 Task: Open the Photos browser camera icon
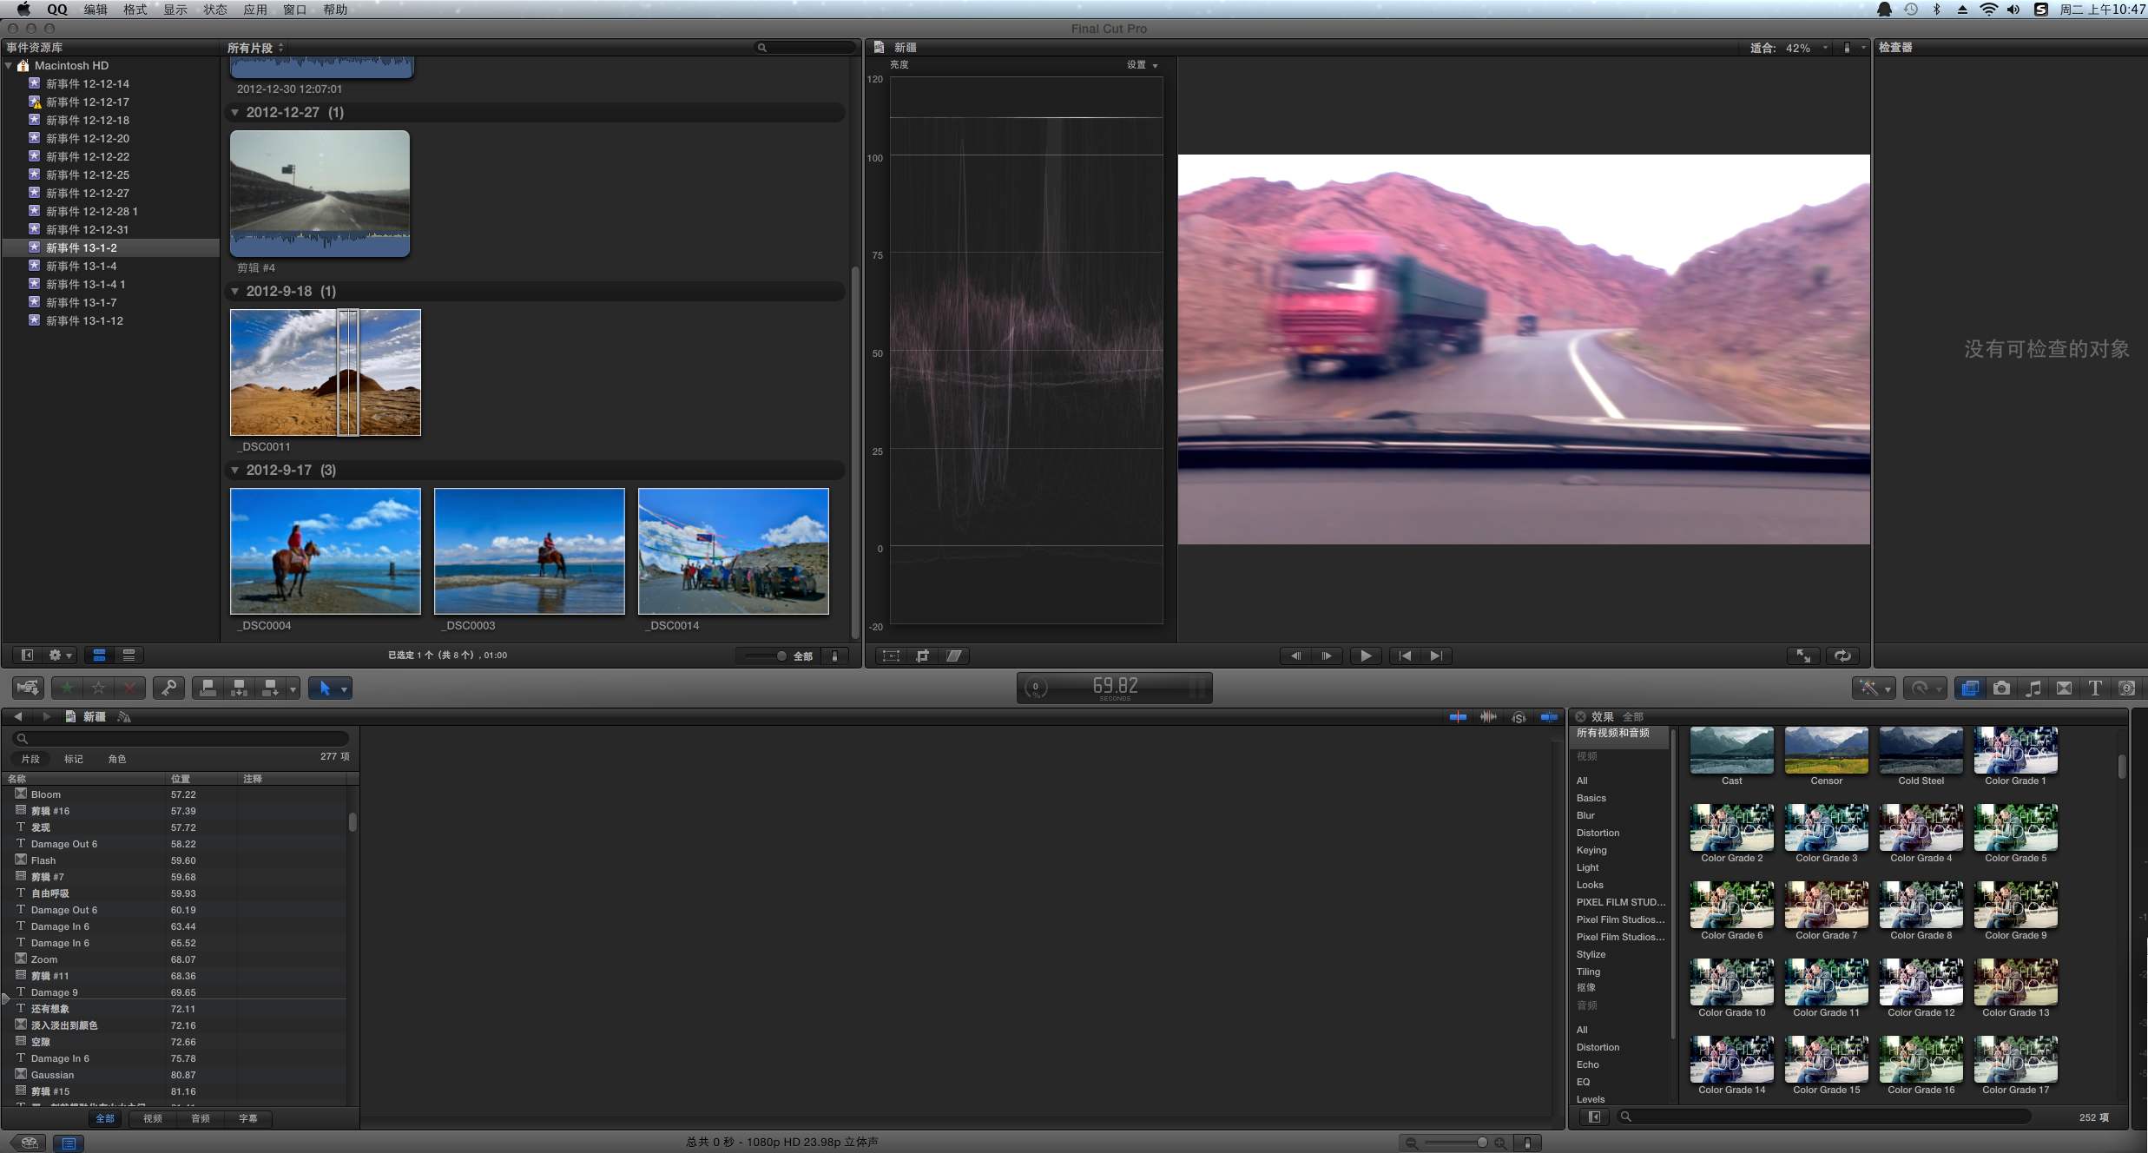[x=2001, y=689]
